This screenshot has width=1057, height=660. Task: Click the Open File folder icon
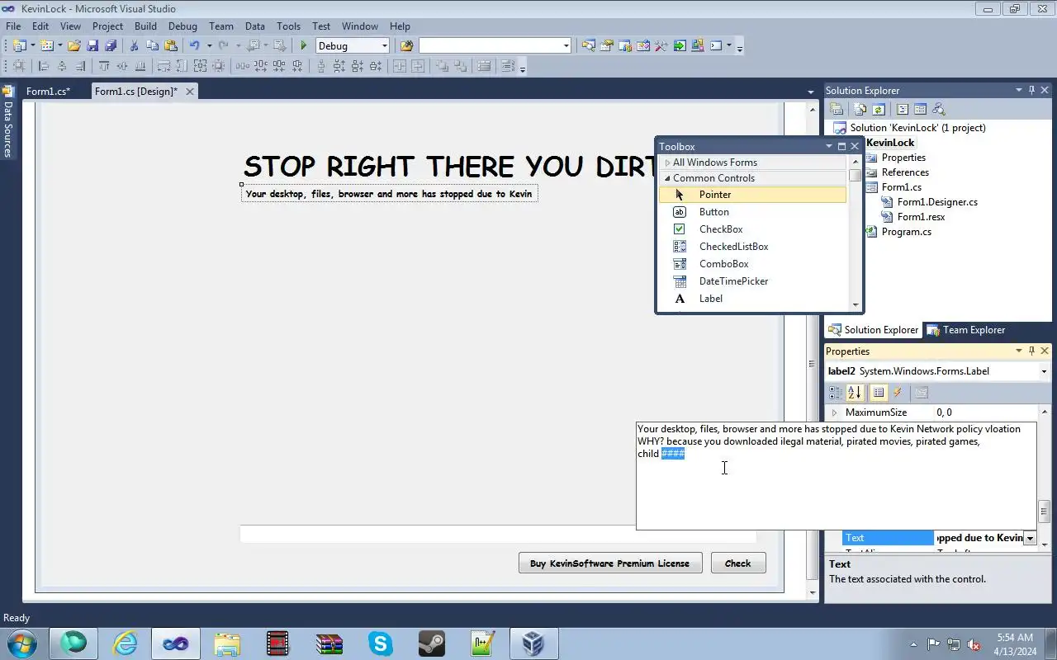coord(74,45)
